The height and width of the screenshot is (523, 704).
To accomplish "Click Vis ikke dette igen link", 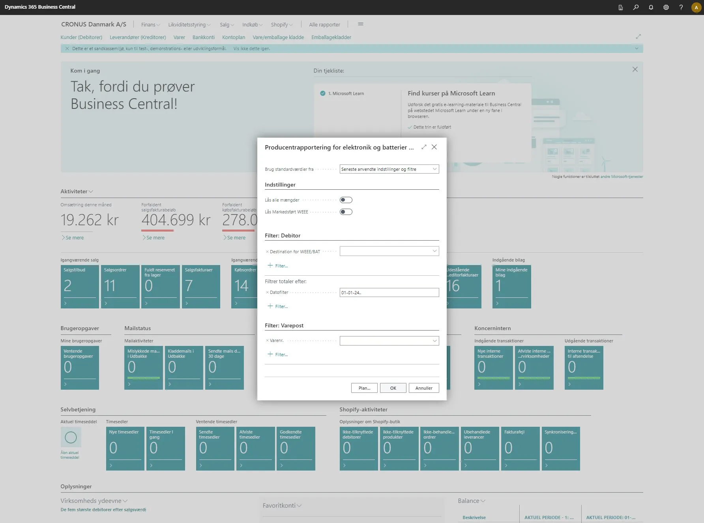I will [x=252, y=49].
